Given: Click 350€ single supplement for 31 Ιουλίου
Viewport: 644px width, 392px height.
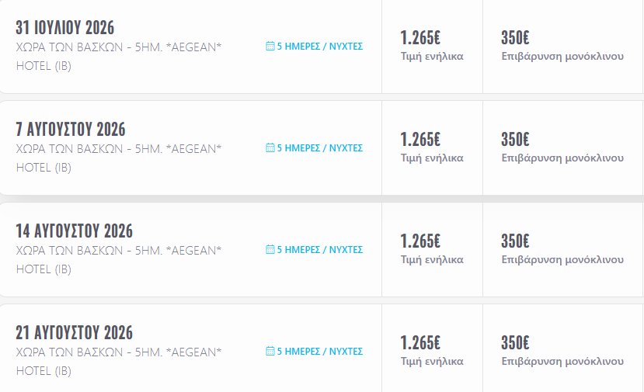Looking at the screenshot, I should tap(515, 38).
